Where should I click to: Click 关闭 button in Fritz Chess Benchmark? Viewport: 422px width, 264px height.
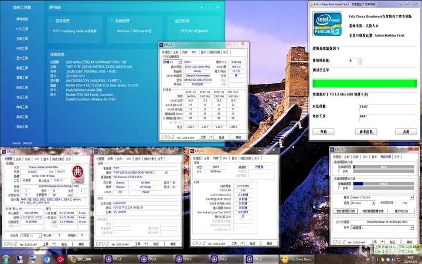click(406, 132)
